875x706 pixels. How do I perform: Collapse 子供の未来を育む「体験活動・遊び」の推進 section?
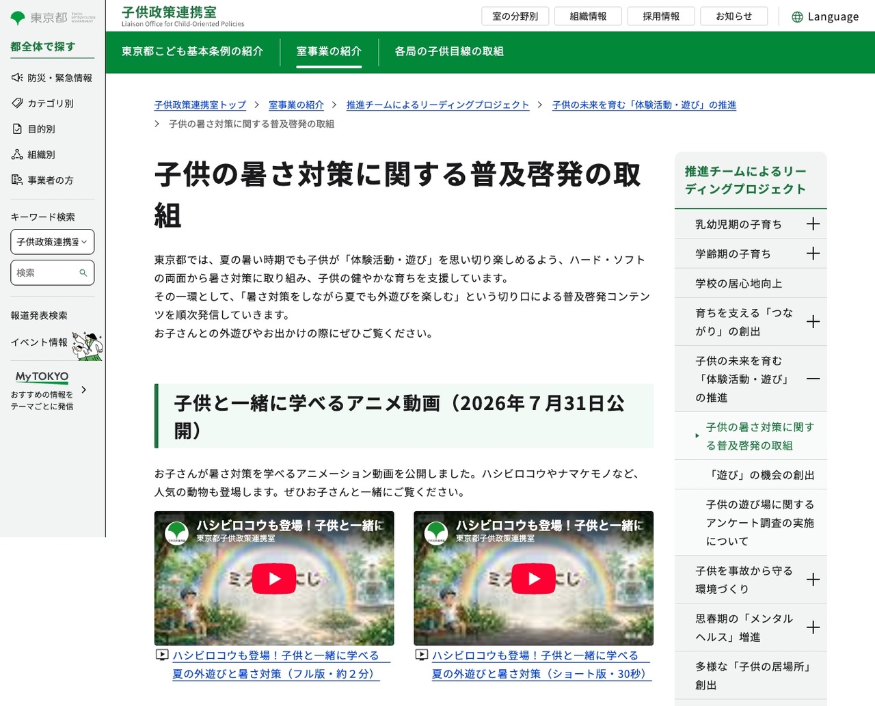[x=813, y=379]
